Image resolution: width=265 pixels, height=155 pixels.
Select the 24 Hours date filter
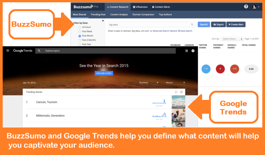pyautogui.click(x=80, y=27)
